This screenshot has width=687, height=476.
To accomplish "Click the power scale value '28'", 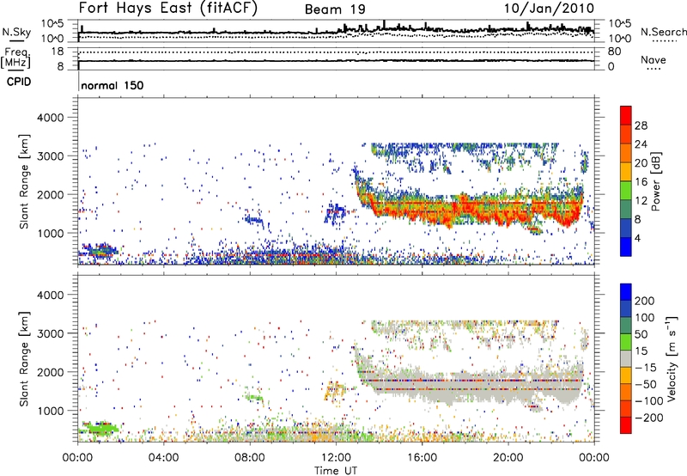I will (641, 125).
